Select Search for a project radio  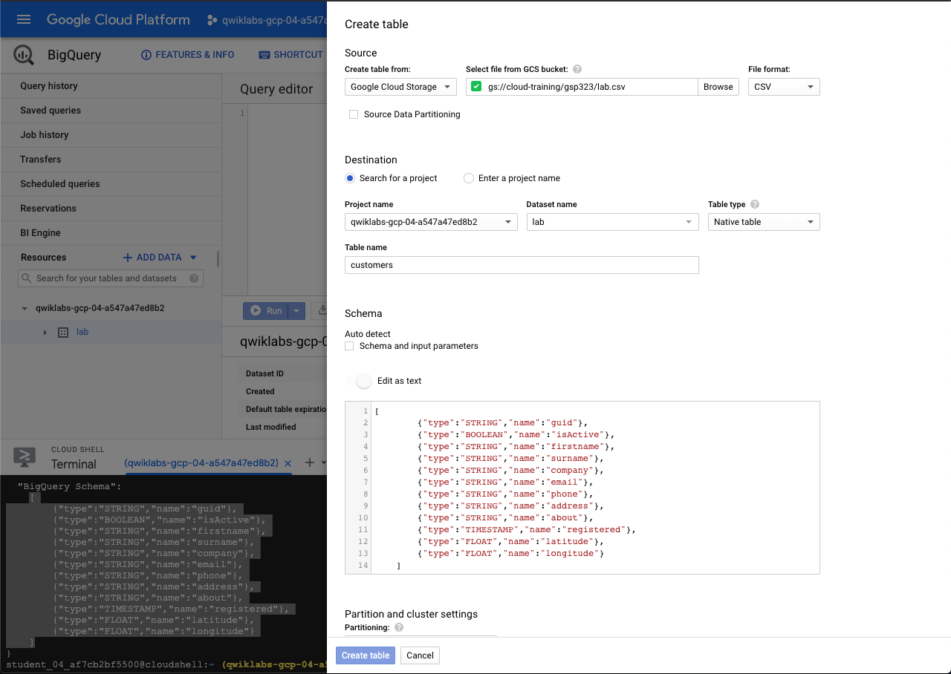tap(350, 178)
